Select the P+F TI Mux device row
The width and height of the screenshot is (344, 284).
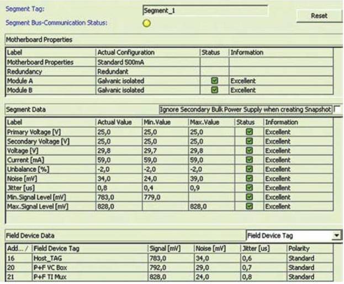[x=170, y=277]
